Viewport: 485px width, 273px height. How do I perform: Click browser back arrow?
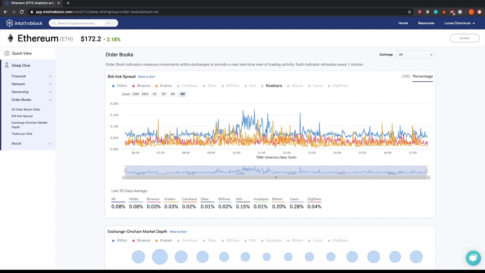point(5,12)
